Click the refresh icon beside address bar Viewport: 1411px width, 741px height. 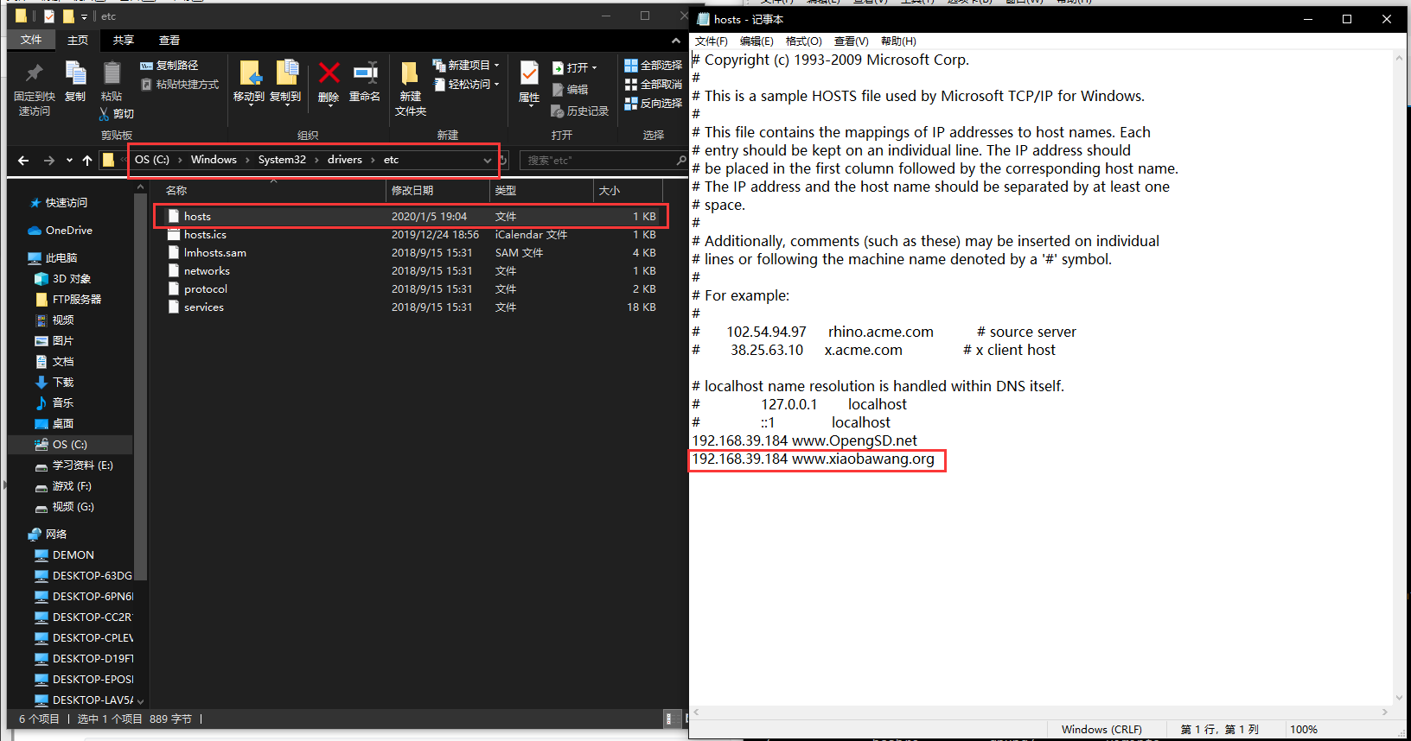tap(503, 161)
